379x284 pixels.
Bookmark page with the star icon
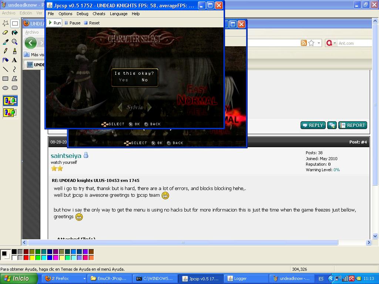pos(311,43)
